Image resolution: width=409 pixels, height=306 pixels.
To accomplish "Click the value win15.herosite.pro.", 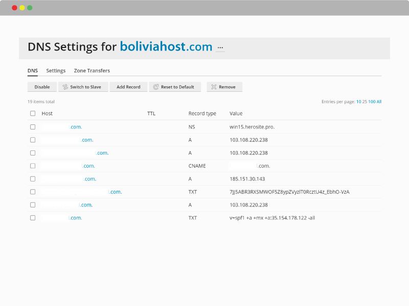I will (252, 127).
